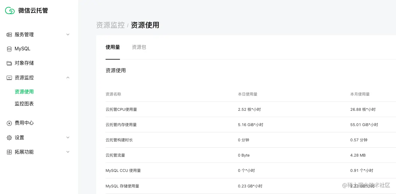Select 资源监控 in the sidebar
This screenshot has width=396, height=194.
click(x=24, y=78)
